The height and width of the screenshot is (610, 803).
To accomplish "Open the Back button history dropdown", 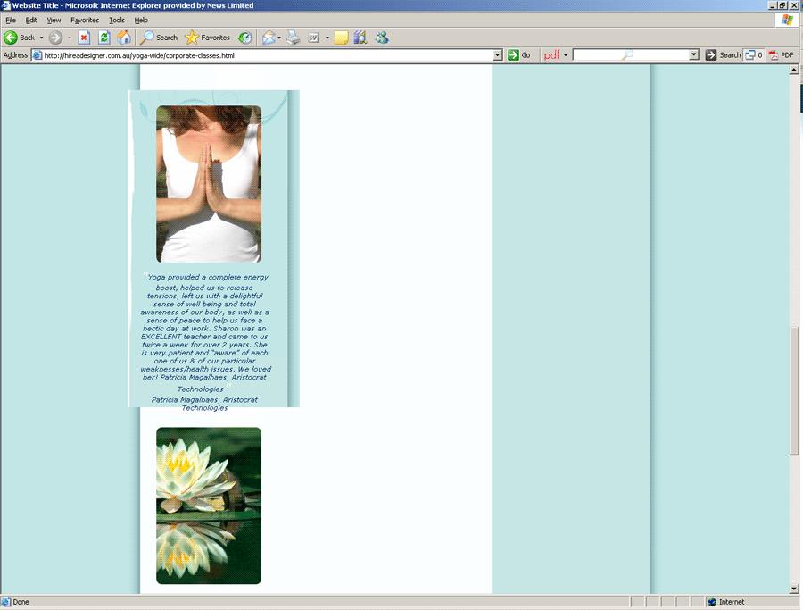I will tap(41, 38).
